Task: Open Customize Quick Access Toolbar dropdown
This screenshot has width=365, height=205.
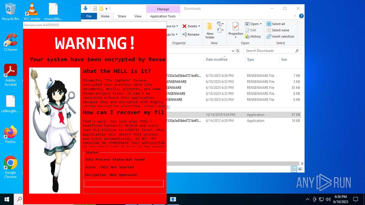Action: [107, 9]
